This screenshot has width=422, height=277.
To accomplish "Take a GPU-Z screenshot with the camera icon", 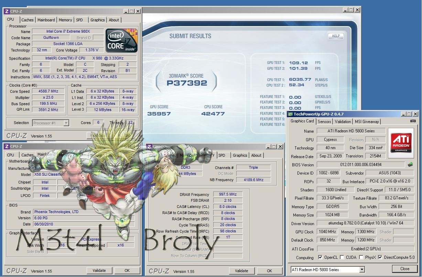I will (x=413, y=121).
